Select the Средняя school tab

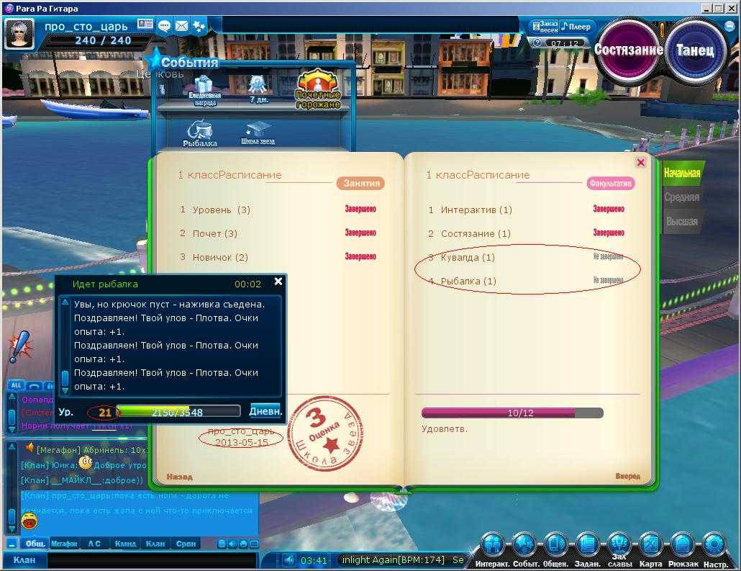681,197
